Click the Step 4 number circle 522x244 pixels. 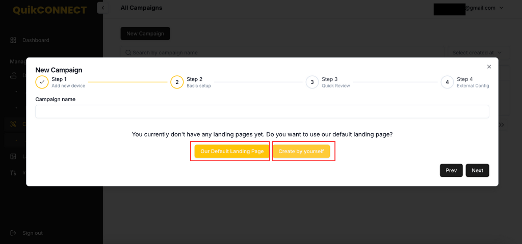pos(448,82)
